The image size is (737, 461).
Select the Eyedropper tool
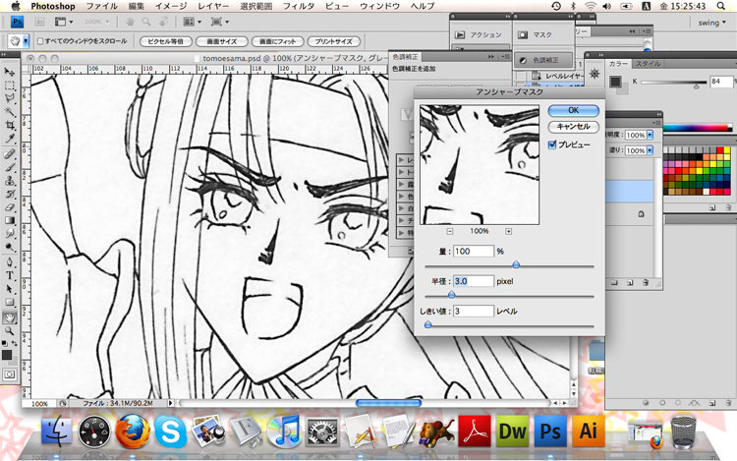[x=9, y=139]
